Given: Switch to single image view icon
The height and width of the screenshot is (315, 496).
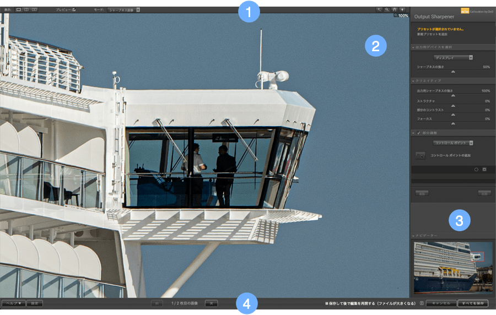Looking at the screenshot, I should (19, 10).
